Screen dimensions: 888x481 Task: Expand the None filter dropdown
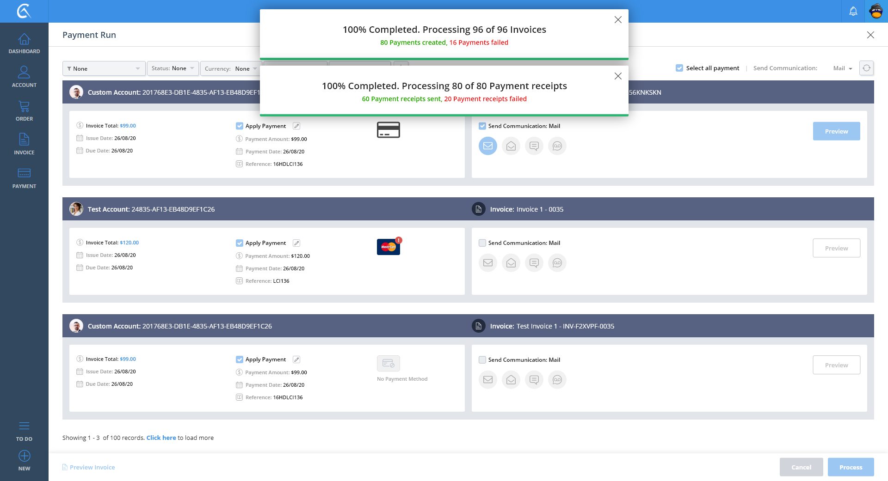point(104,68)
